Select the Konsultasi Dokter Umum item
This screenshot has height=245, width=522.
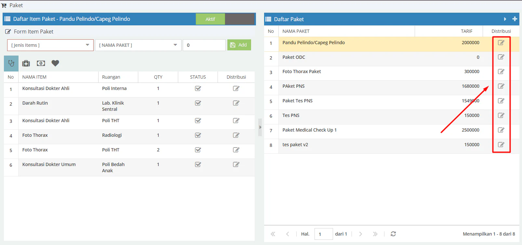(129, 167)
